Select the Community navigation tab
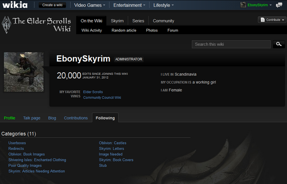The image size is (287, 184). pyautogui.click(x=163, y=21)
